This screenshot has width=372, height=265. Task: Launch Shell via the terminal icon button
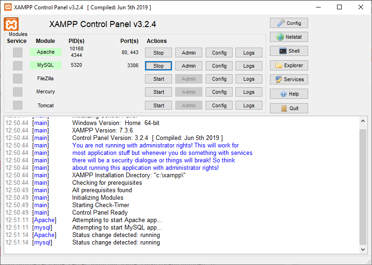click(289, 51)
